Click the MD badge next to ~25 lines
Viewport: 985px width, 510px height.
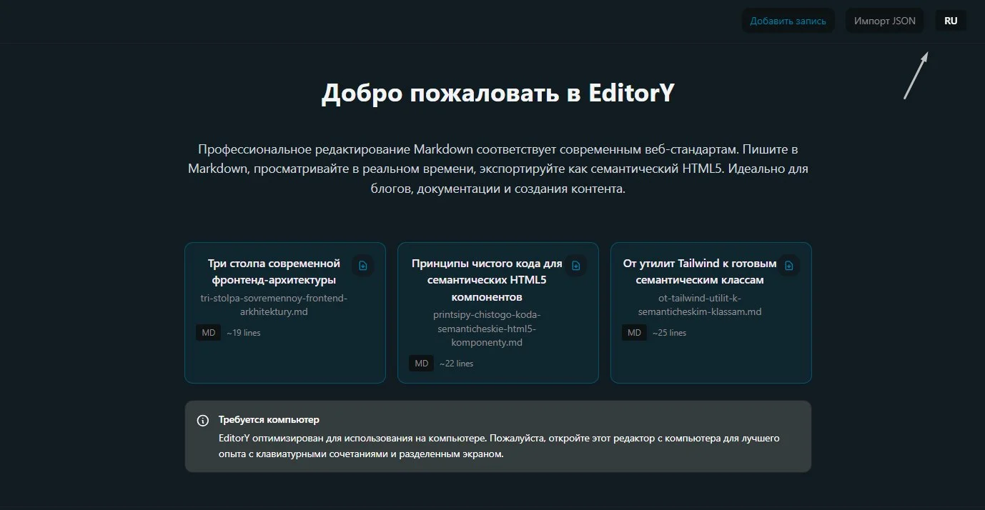pos(634,333)
